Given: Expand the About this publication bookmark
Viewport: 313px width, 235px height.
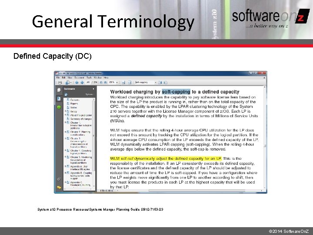Looking at the screenshot, I should coord(65,115).
